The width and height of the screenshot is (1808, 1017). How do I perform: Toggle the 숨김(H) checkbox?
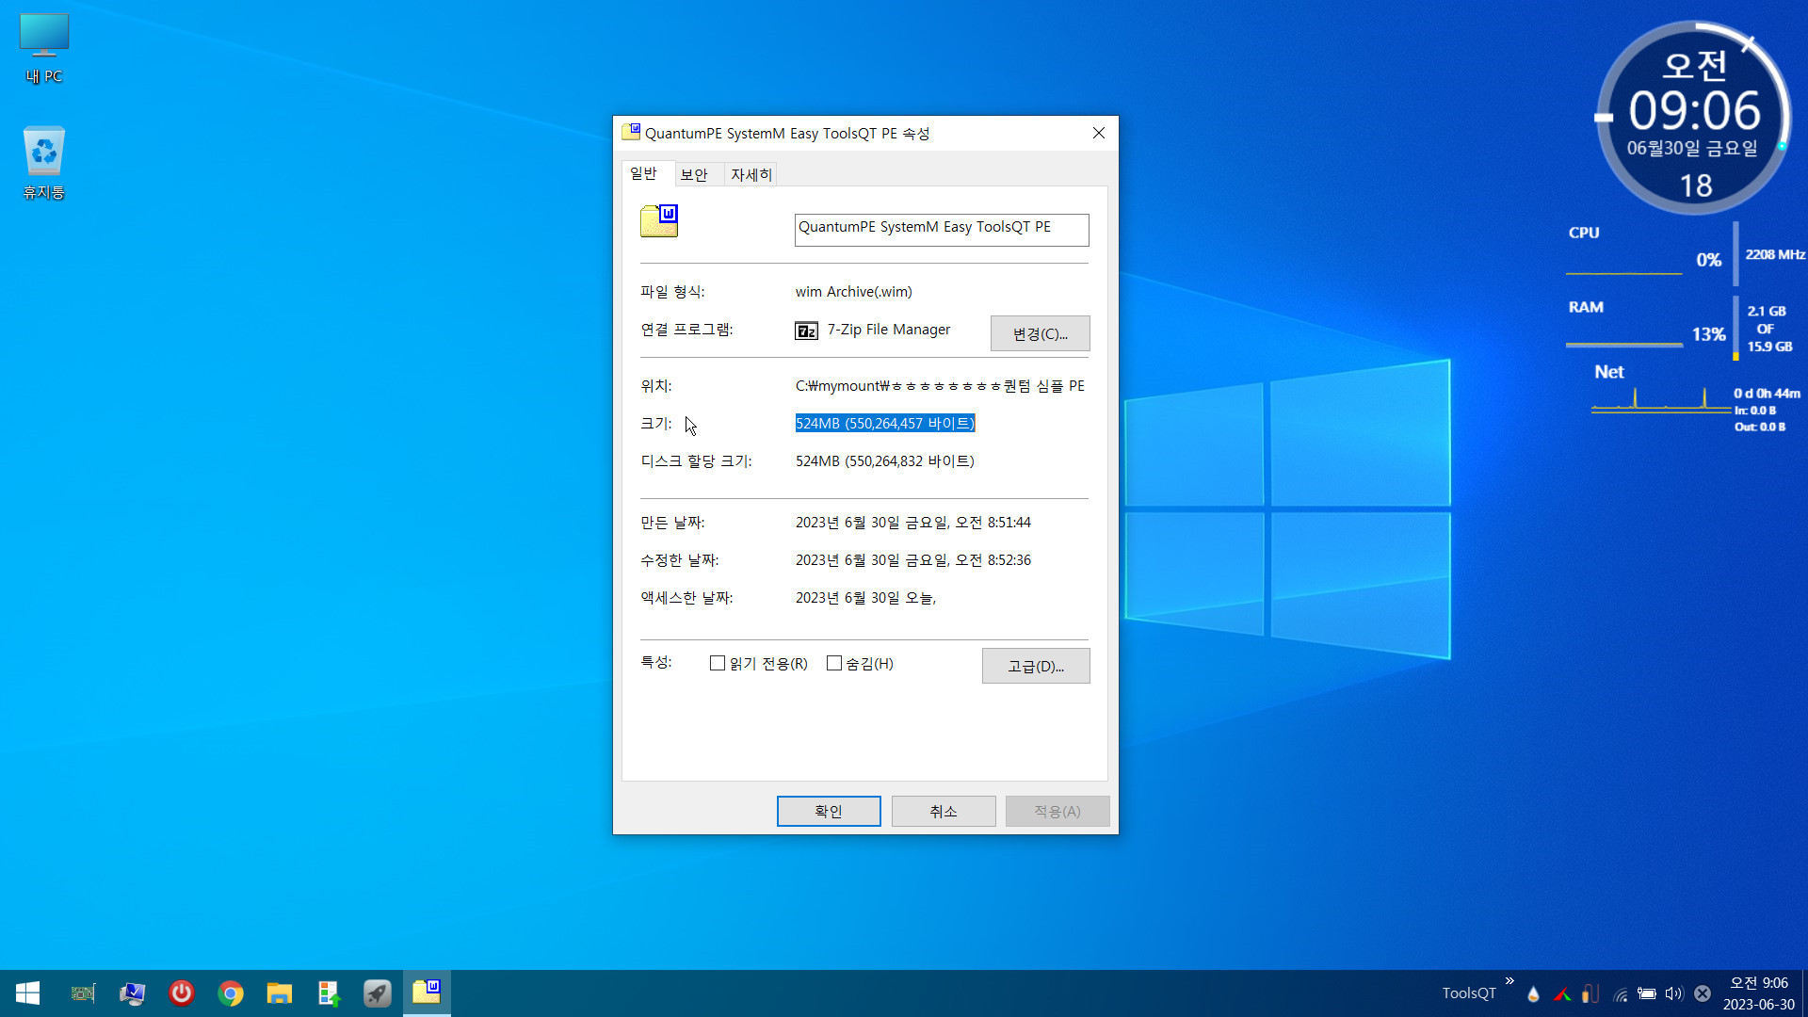834,664
